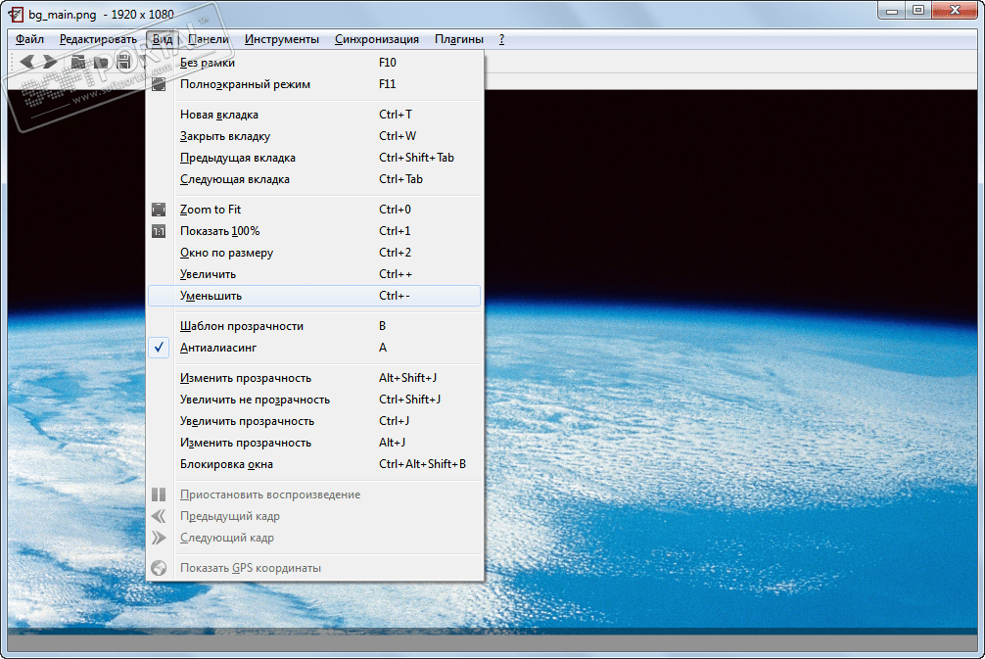Screen dimensions: 985x659
Task: Click the Zoom to Fit icon
Action: (159, 210)
